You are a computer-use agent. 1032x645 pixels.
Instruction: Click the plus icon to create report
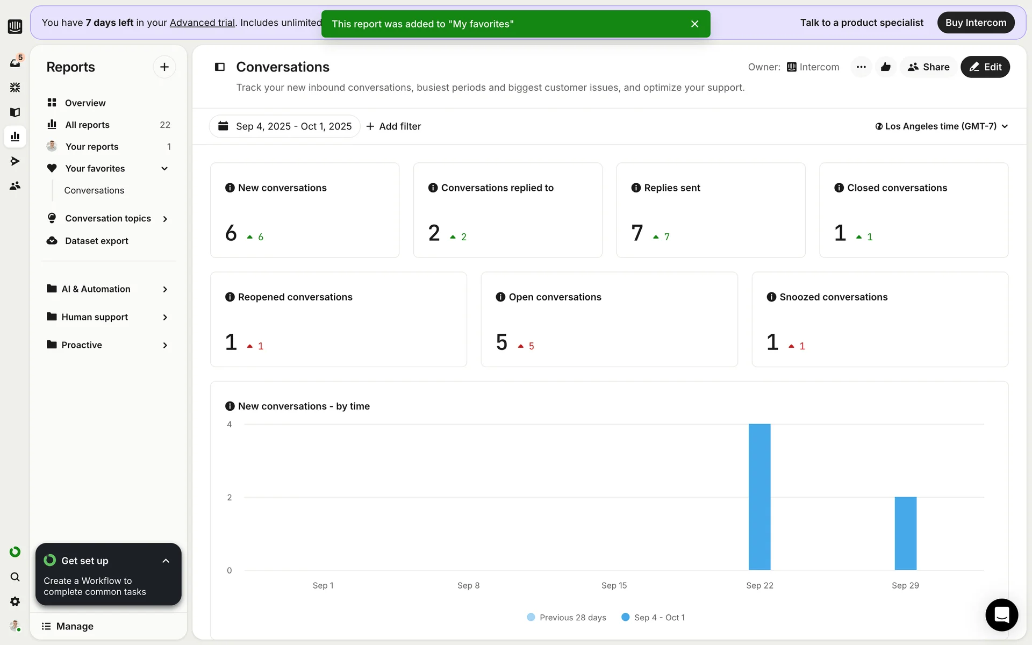(x=164, y=67)
